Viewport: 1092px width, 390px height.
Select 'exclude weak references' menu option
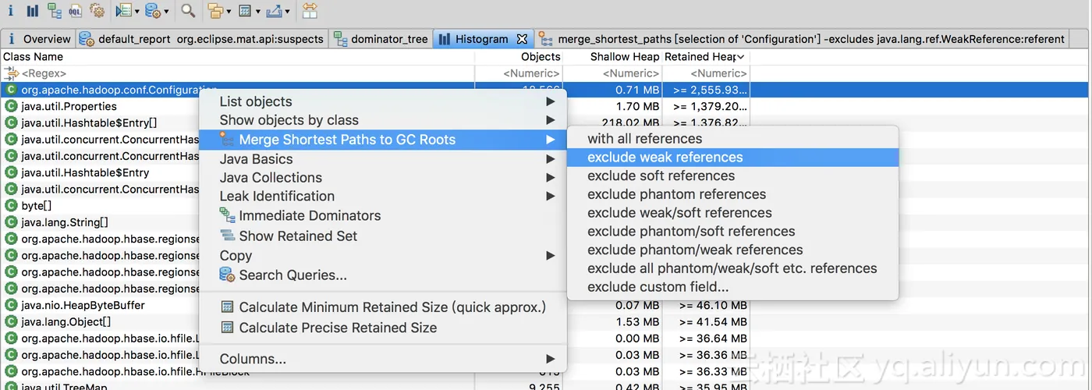[x=665, y=158]
